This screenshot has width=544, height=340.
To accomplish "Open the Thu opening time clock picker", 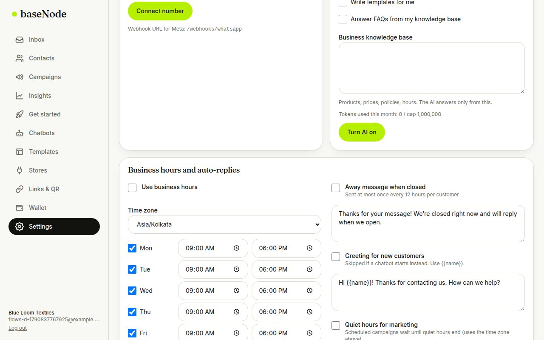I will 236,312.
